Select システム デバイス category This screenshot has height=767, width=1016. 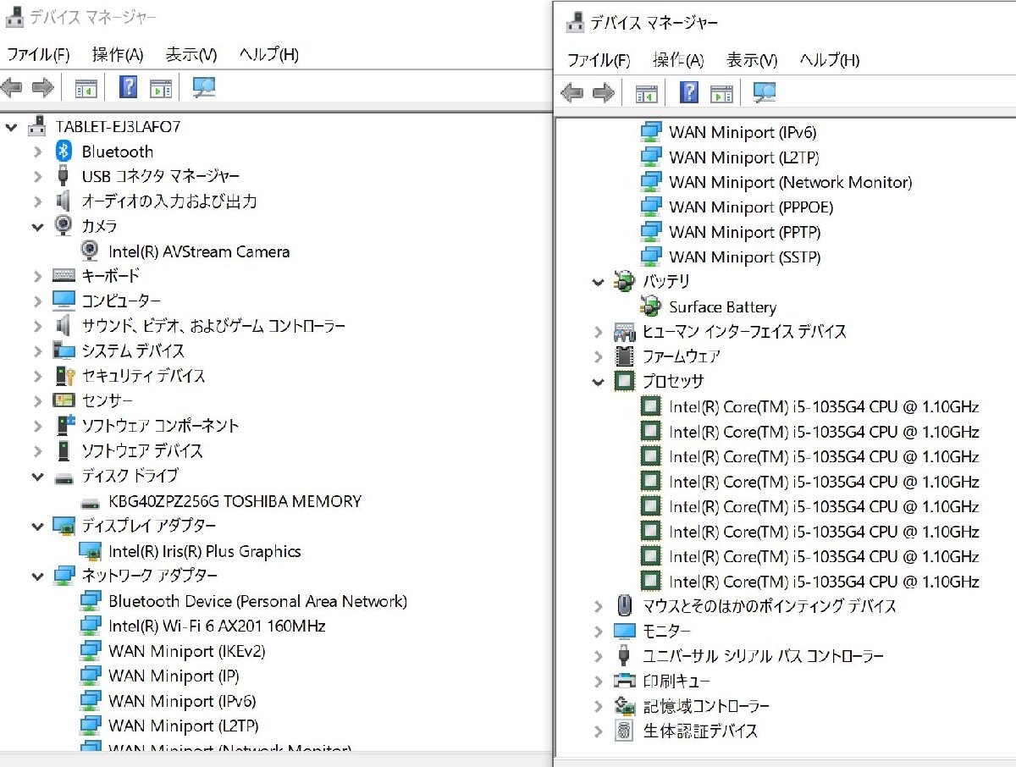click(132, 350)
